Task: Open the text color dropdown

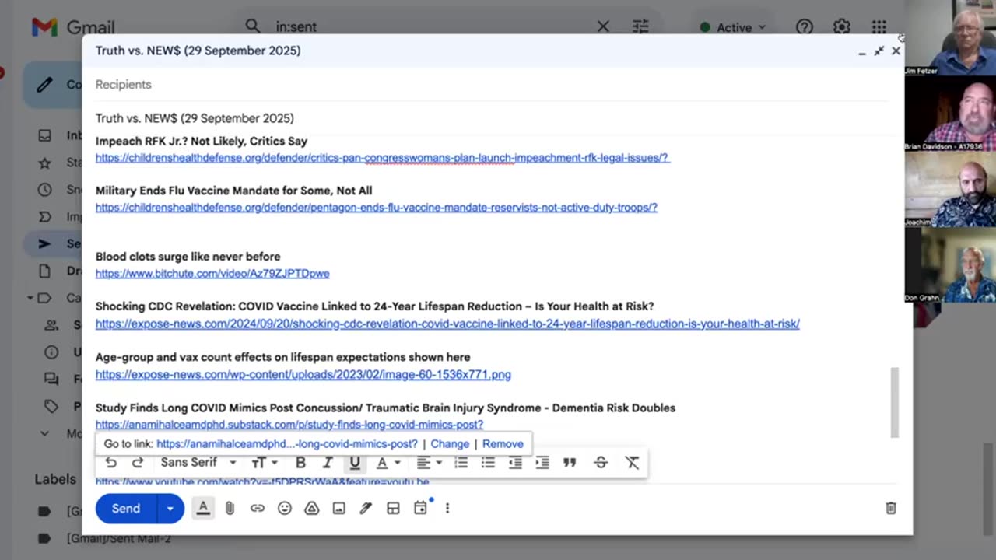Action: [x=388, y=463]
